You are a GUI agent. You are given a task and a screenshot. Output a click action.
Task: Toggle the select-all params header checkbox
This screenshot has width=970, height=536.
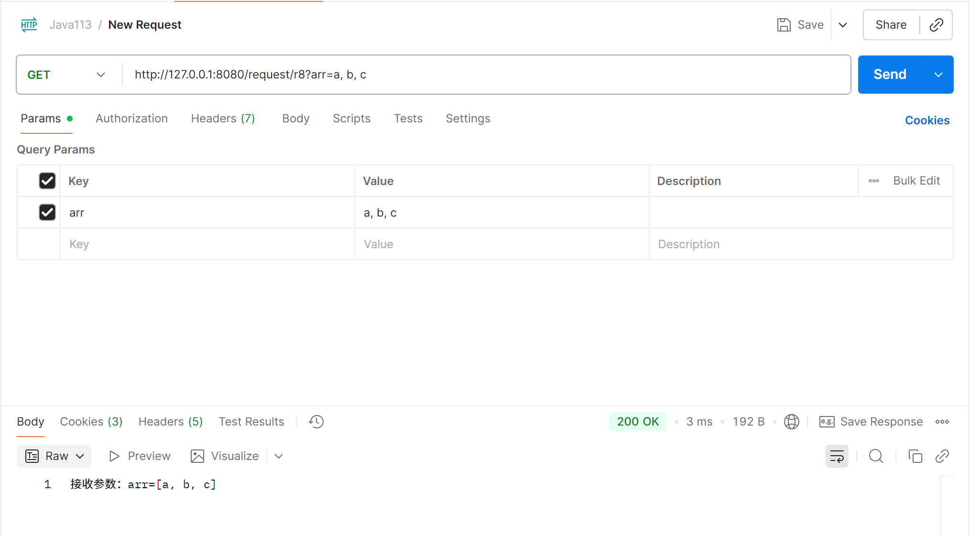pyautogui.click(x=47, y=181)
